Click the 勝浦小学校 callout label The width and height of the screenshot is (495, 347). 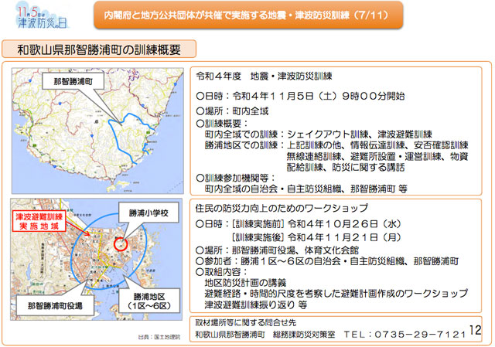[148, 213]
